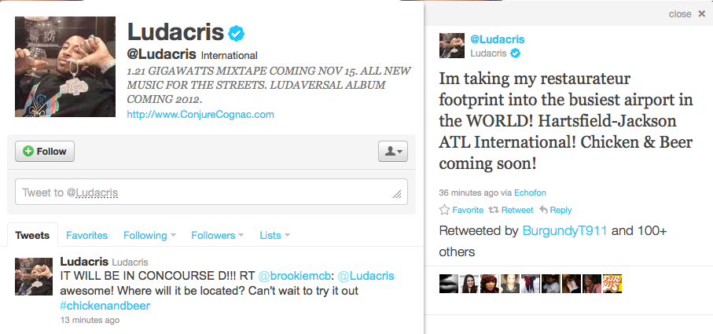The image size is (713, 334).
Task: Click the first retweeter avatar with lips
Action: click(x=448, y=284)
